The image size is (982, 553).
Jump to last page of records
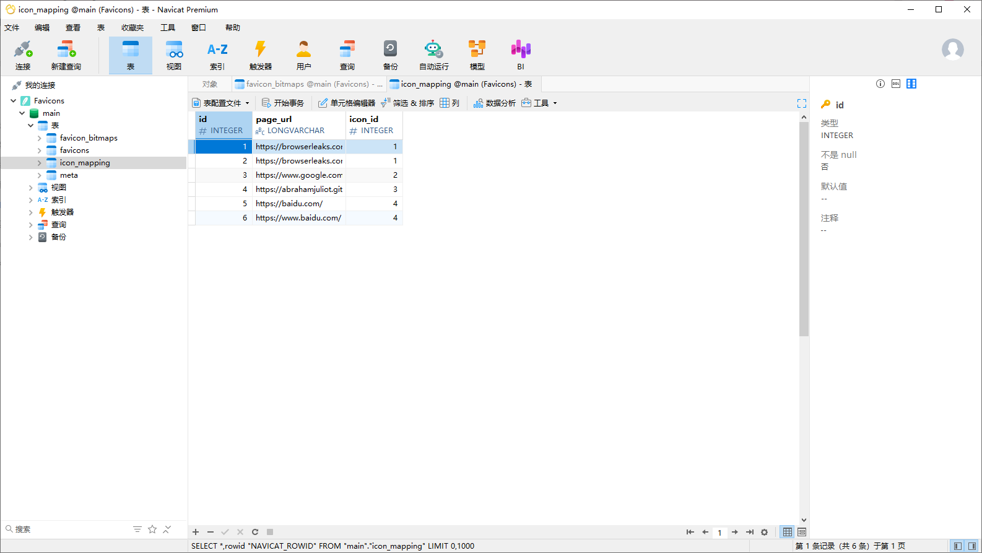[750, 532]
